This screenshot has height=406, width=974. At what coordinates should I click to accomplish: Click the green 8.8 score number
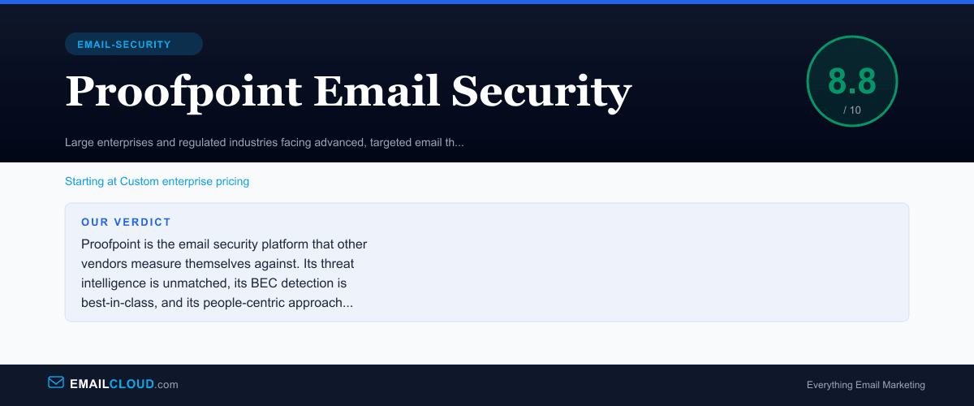pos(851,81)
